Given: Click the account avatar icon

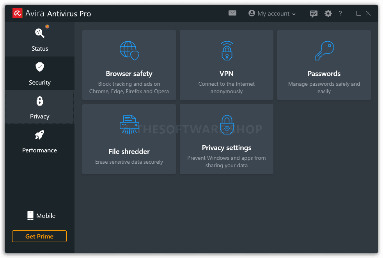Looking at the screenshot, I should [252, 13].
